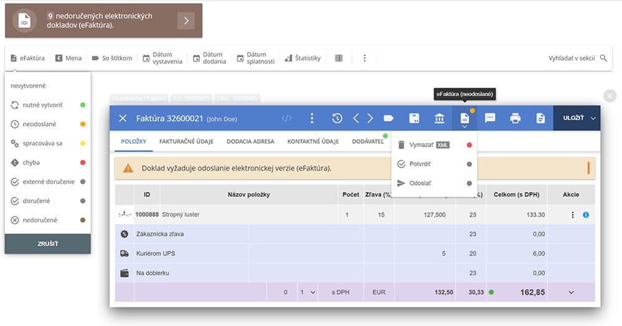622x326 pixels.
Task: Open the Mena filter
Action: (68, 58)
